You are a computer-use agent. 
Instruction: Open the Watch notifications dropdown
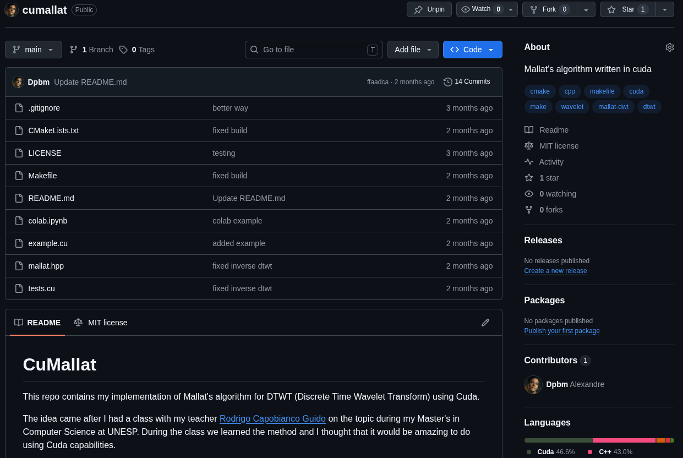pos(487,9)
